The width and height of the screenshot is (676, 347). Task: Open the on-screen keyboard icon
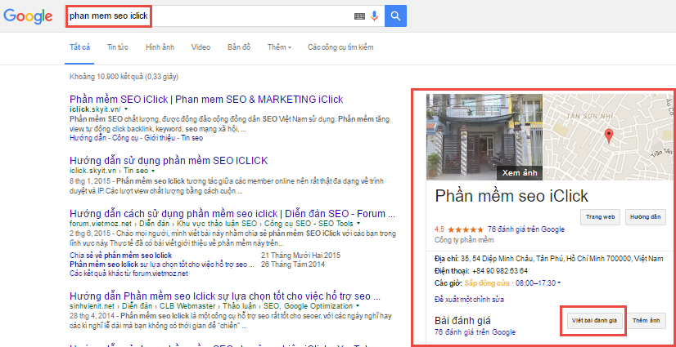(359, 16)
